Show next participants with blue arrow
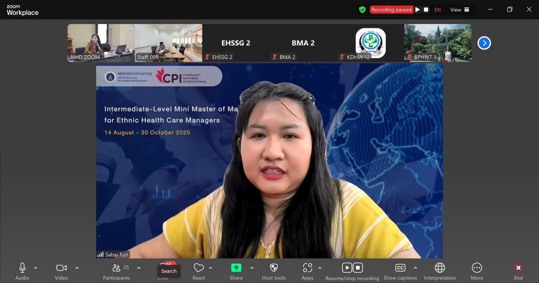The height and width of the screenshot is (283, 539). click(484, 43)
